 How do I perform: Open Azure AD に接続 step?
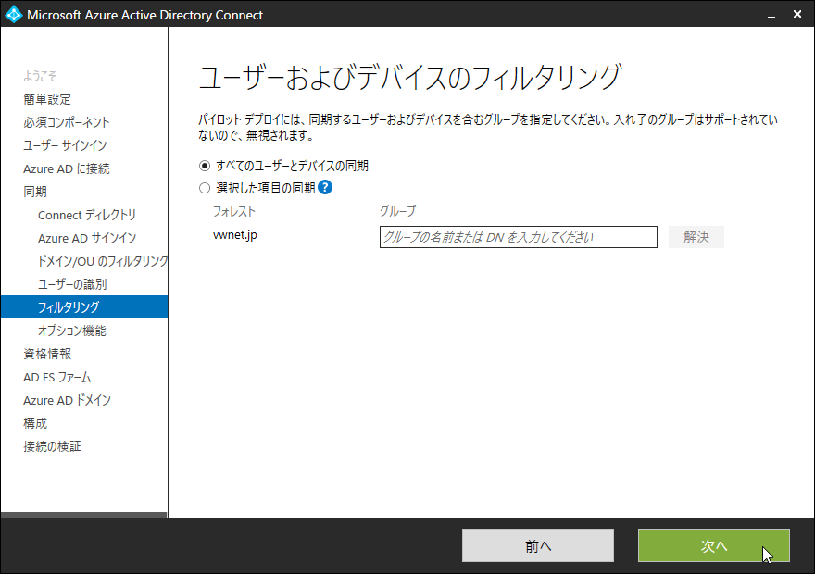click(x=67, y=168)
